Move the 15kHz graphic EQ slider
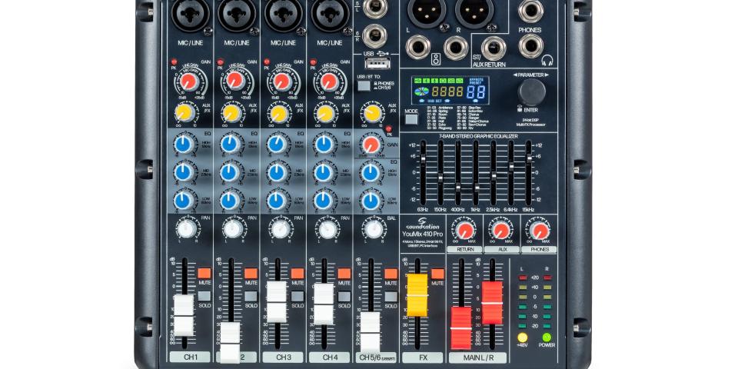This screenshot has height=369, width=738. point(529,159)
